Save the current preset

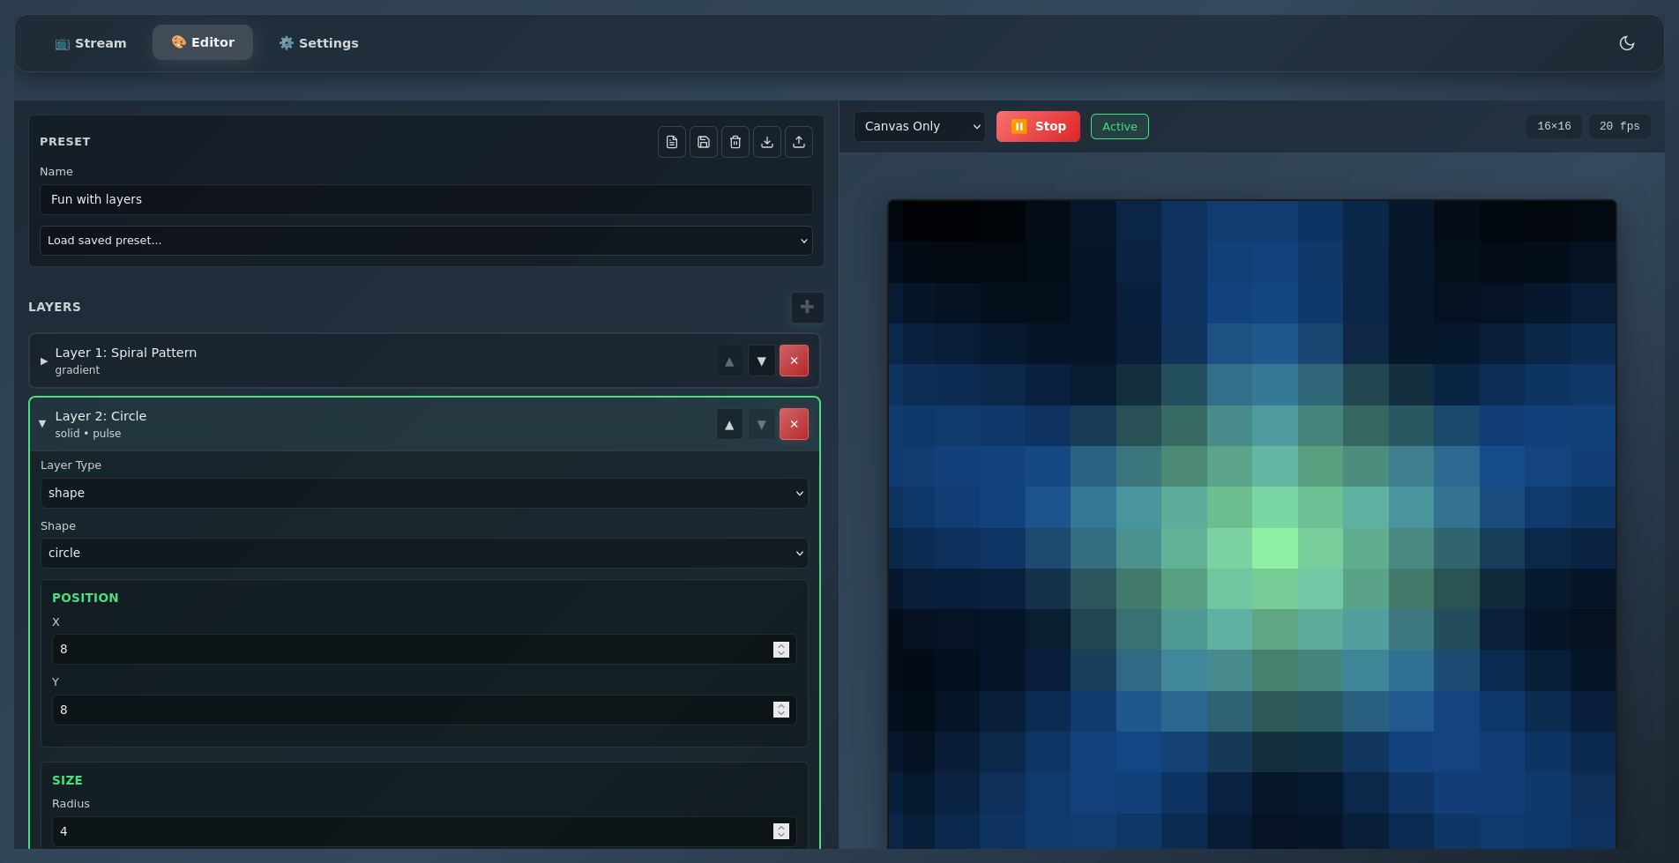(703, 142)
